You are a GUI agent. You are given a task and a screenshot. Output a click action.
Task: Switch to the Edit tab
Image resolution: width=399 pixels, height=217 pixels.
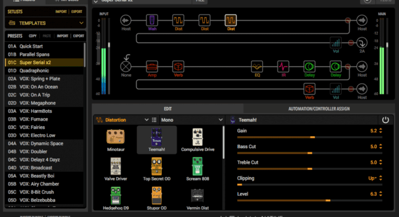click(x=168, y=108)
